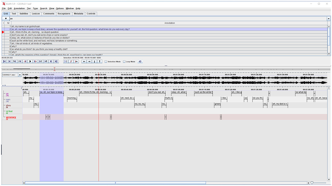The image size is (332, 186).
Task: Adjust the timeline zoom slider at bottom right
Action: coord(312,183)
